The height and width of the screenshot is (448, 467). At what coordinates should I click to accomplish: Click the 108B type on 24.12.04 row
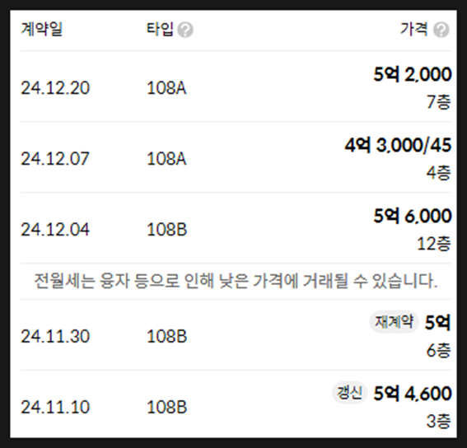coord(166,230)
